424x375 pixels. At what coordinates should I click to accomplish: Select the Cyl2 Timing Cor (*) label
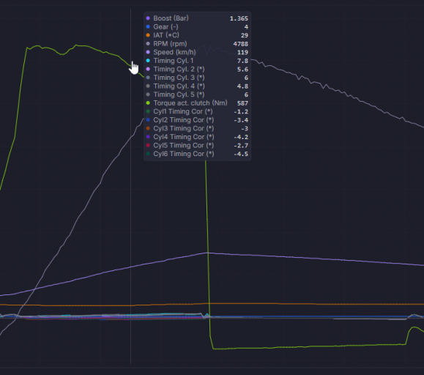pos(184,120)
